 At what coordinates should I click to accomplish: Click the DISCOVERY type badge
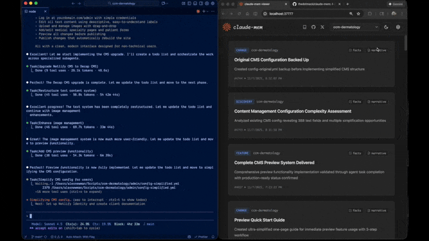[x=244, y=102]
